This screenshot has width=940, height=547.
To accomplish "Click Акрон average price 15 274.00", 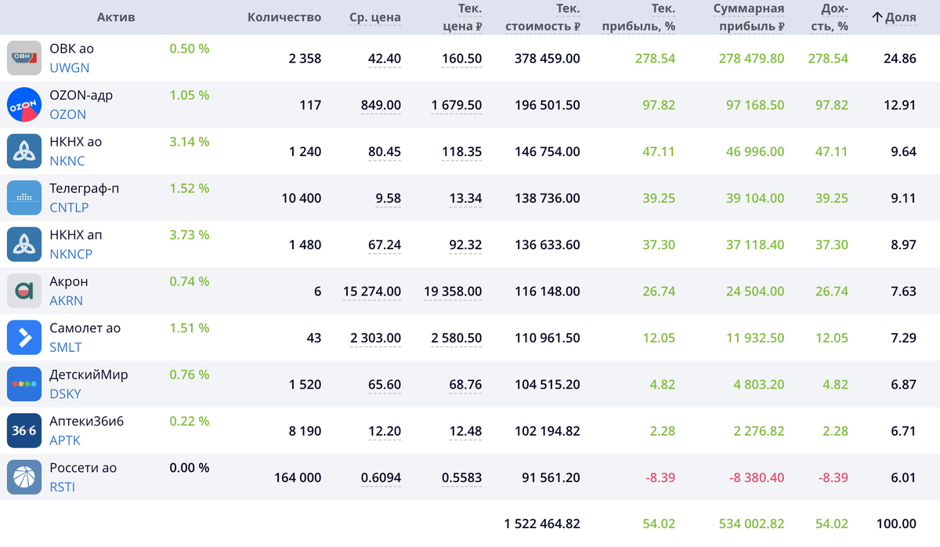I will pos(372,292).
